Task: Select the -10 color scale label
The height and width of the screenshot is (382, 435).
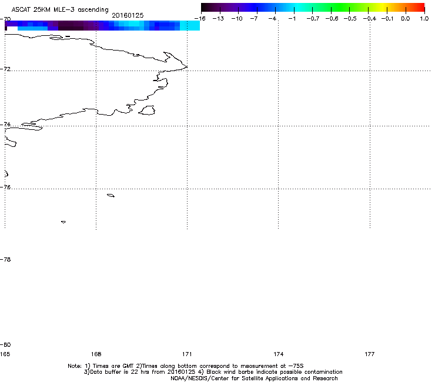Action: coord(237,19)
